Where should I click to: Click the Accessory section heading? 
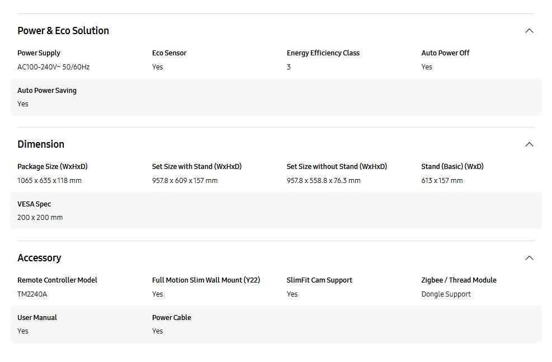(39, 258)
